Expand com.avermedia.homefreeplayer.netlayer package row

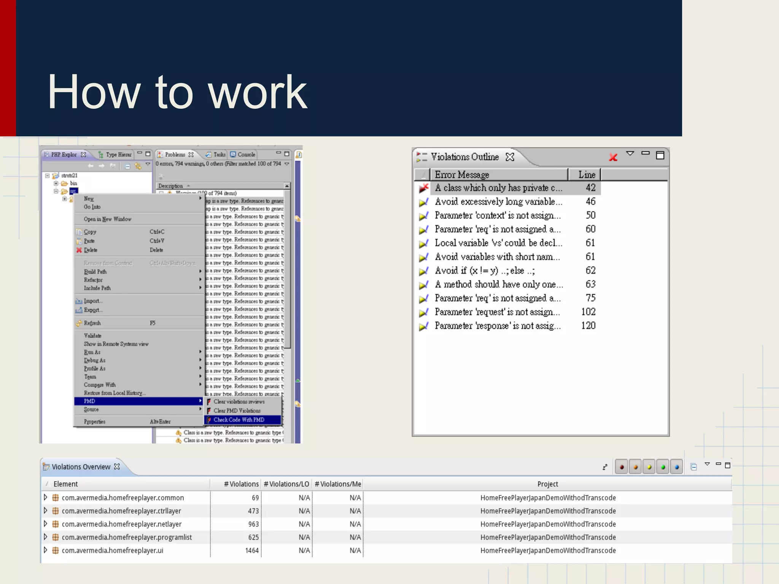click(46, 524)
